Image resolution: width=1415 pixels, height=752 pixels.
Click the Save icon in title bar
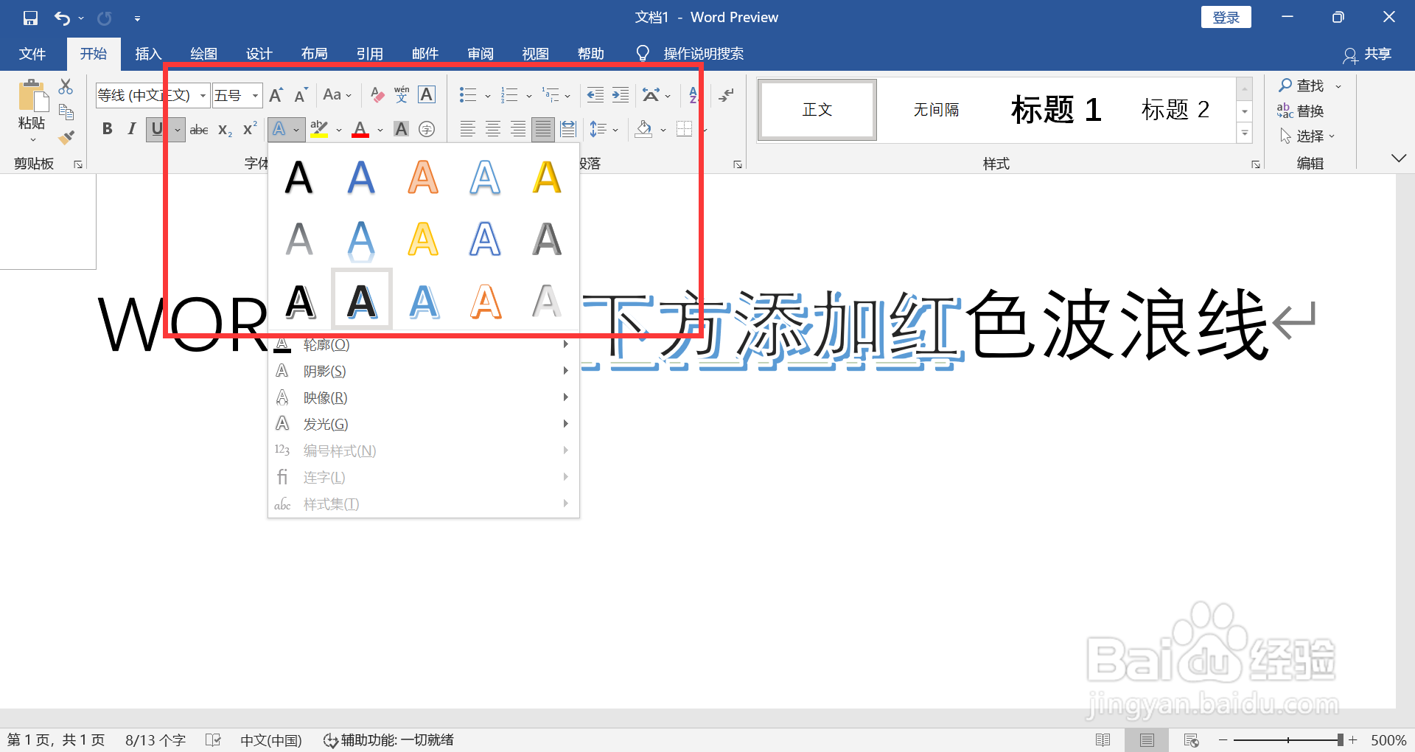(30, 18)
